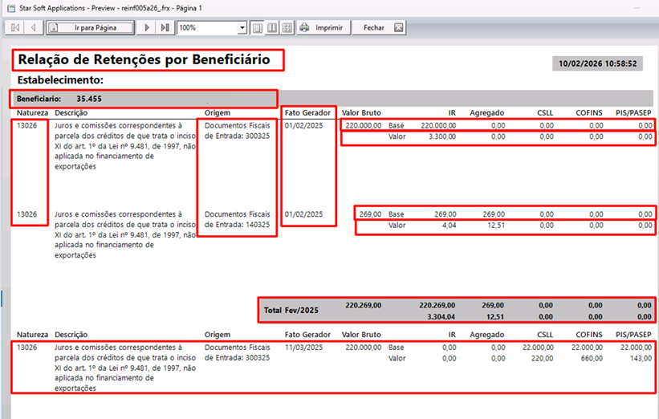Image resolution: width=659 pixels, height=419 pixels.
Task: Switch to two-page view layout
Action: 272,27
